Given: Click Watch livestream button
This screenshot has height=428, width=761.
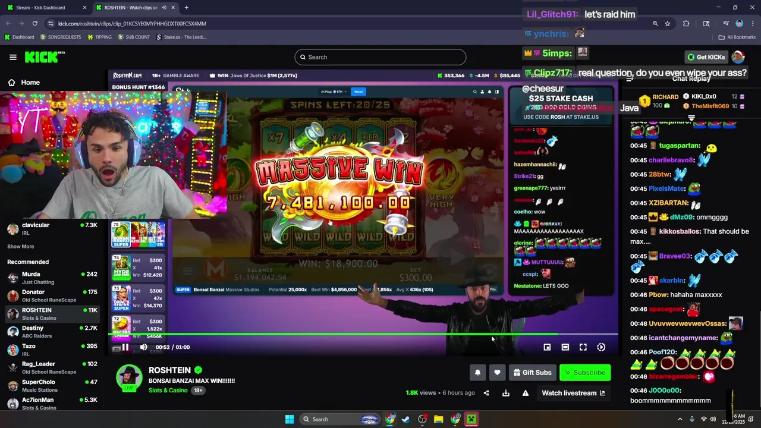Looking at the screenshot, I should 573,393.
